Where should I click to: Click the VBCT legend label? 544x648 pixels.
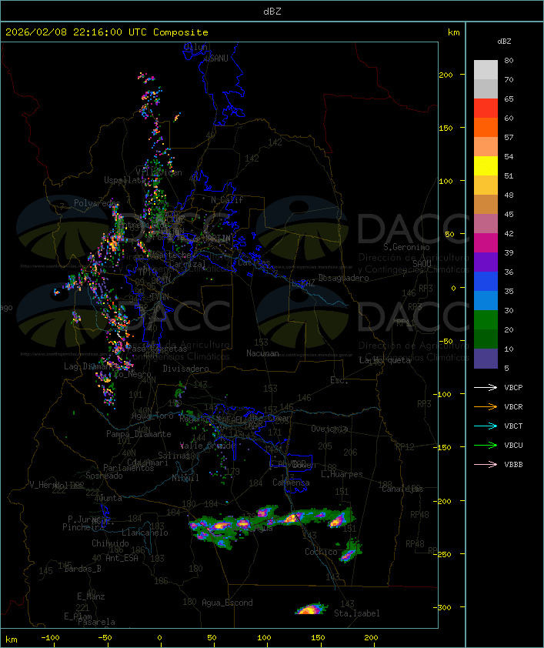coord(513,426)
